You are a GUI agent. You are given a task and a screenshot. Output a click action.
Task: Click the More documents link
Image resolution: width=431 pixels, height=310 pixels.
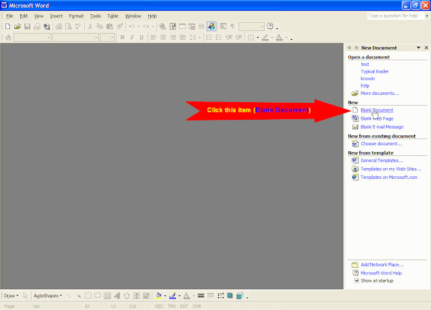(380, 93)
